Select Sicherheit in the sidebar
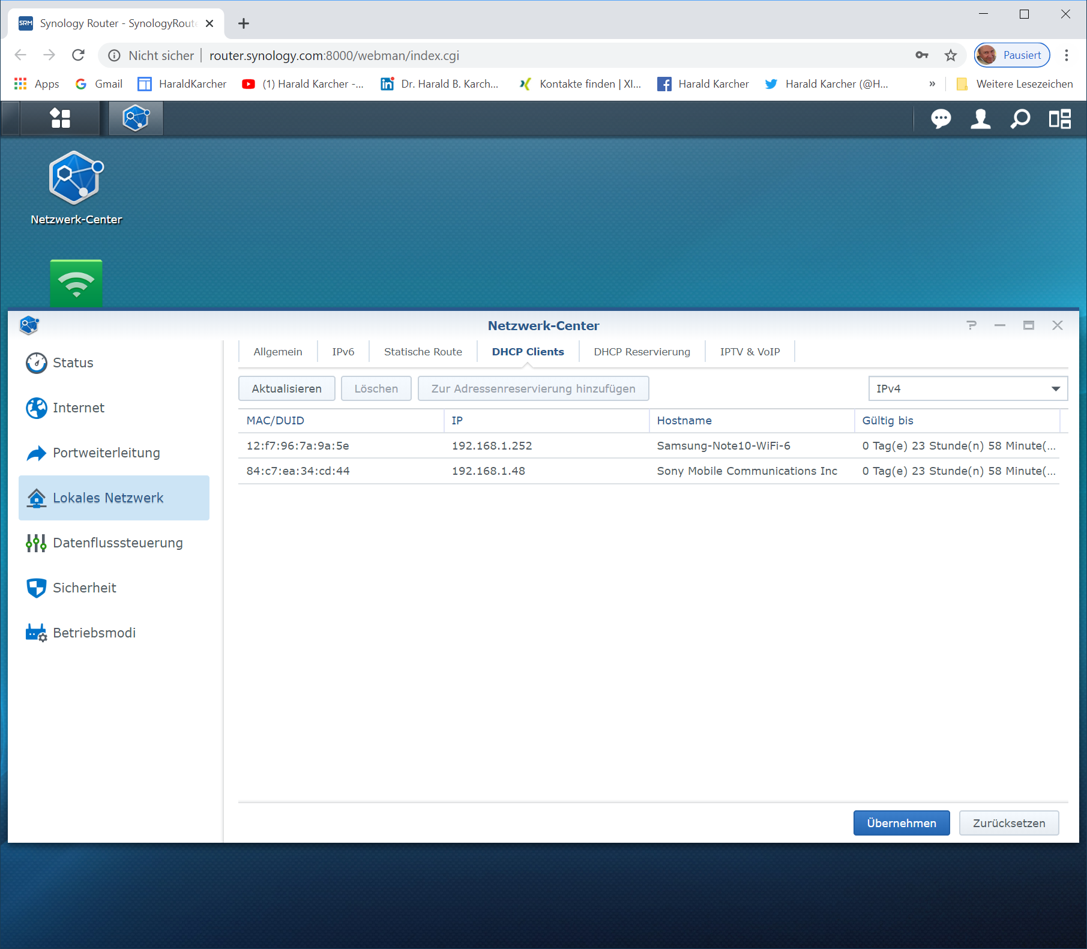This screenshot has height=949, width=1087. [x=84, y=588]
